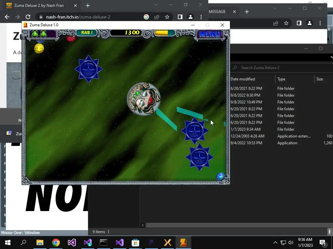Screen dimensions: 333x249
Task: Show hidden system tray icons
Action: pyautogui.click(x=275, y=243)
